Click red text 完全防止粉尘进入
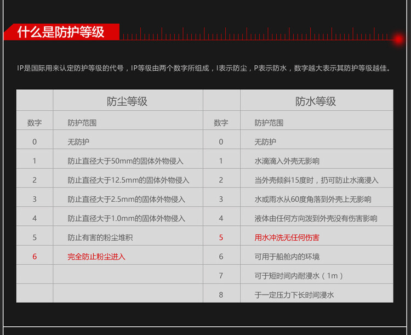Viewport: 411px width, 335px height. click(96, 257)
